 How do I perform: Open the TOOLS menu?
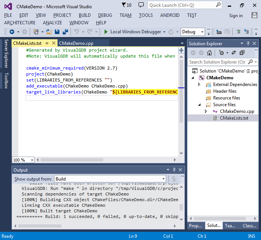click(x=146, y=15)
